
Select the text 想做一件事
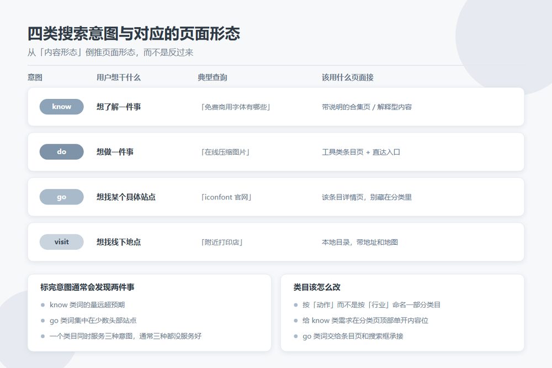[x=115, y=152]
